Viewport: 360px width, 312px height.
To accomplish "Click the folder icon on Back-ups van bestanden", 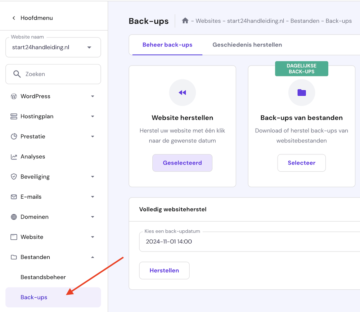I will 301,92.
